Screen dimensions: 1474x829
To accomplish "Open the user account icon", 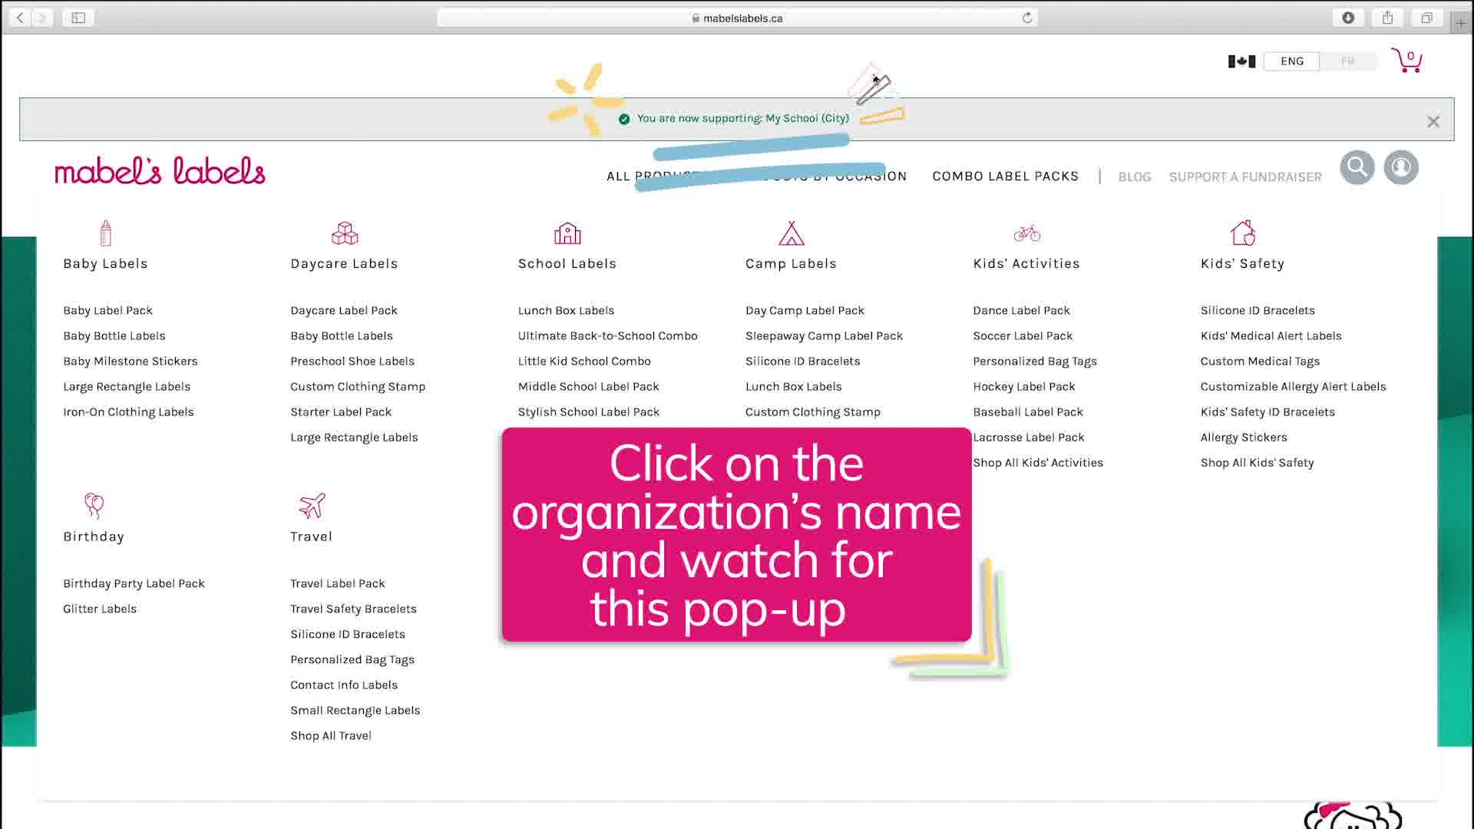I will 1401,167.
